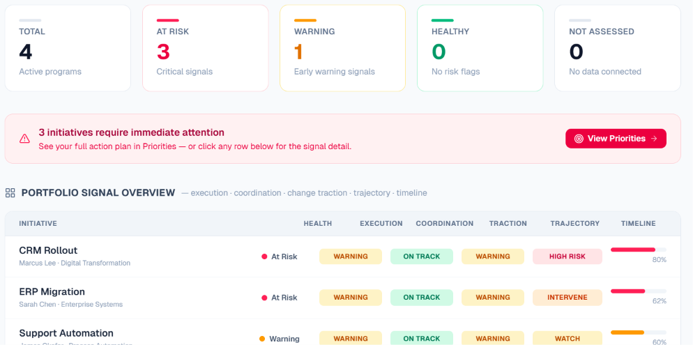Open the Healthy no risk flags card
Screen dimensions: 693x345
tap(480, 48)
